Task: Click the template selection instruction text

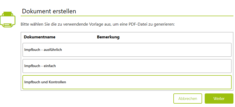Action: 97,24
